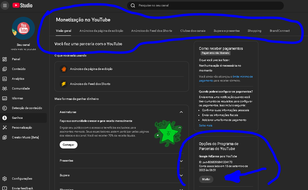This screenshot has height=190, width=308.
Task: Click the Configurações gear icon
Action: pos(5,179)
